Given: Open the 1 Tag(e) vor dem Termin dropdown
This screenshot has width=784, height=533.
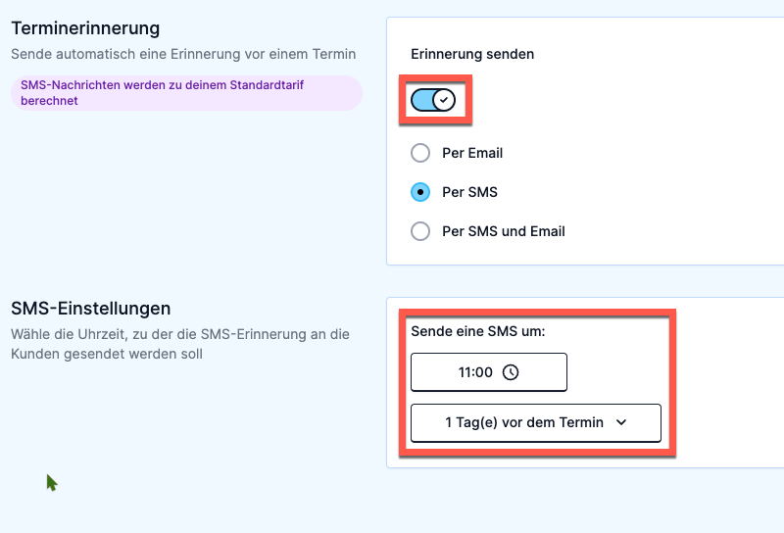Looking at the screenshot, I should 536,423.
